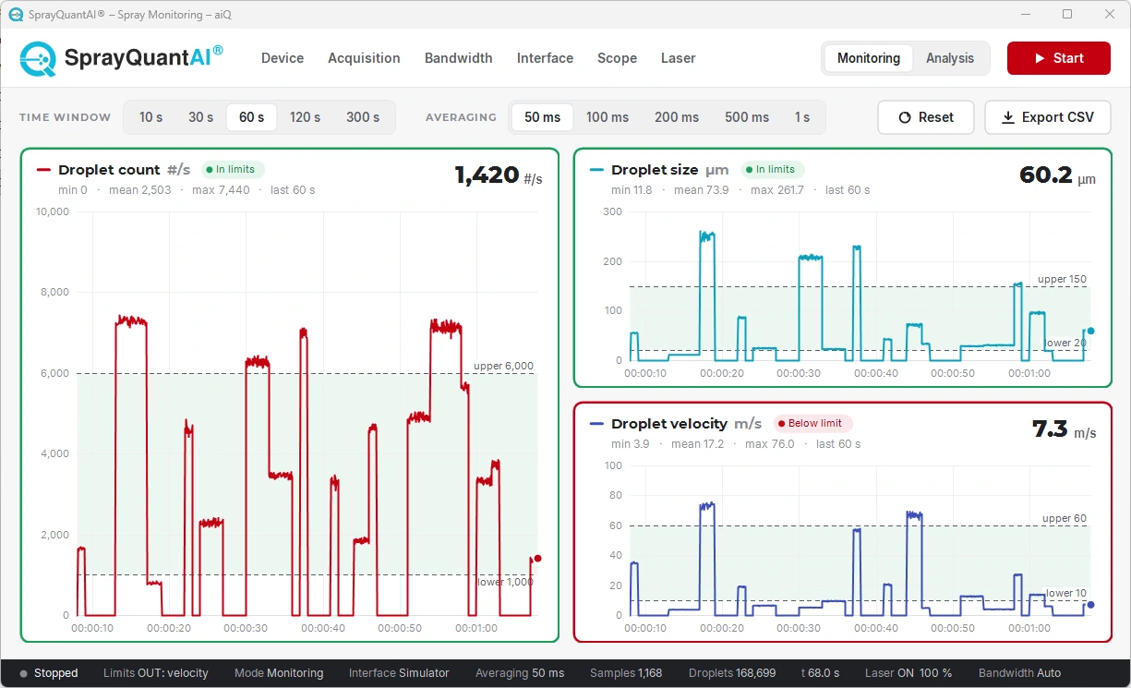Image resolution: width=1131 pixels, height=688 pixels.
Task: Select 50 ms averaging
Action: (x=543, y=117)
